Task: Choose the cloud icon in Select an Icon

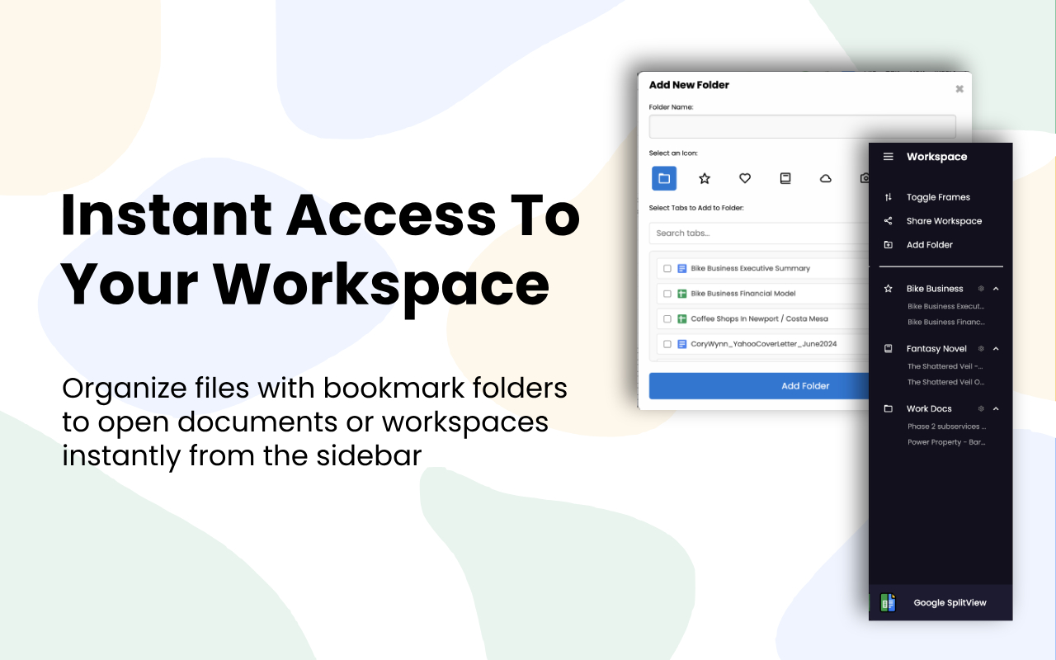Action: coord(825,178)
